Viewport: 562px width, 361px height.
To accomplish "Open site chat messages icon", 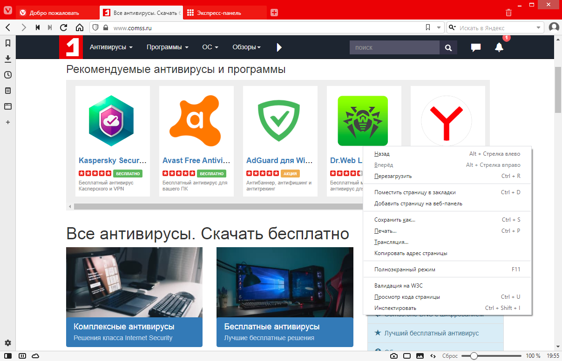I will (x=476, y=47).
